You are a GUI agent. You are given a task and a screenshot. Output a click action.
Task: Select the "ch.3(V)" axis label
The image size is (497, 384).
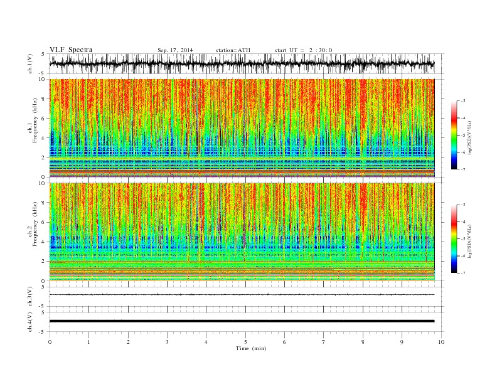[30, 297]
